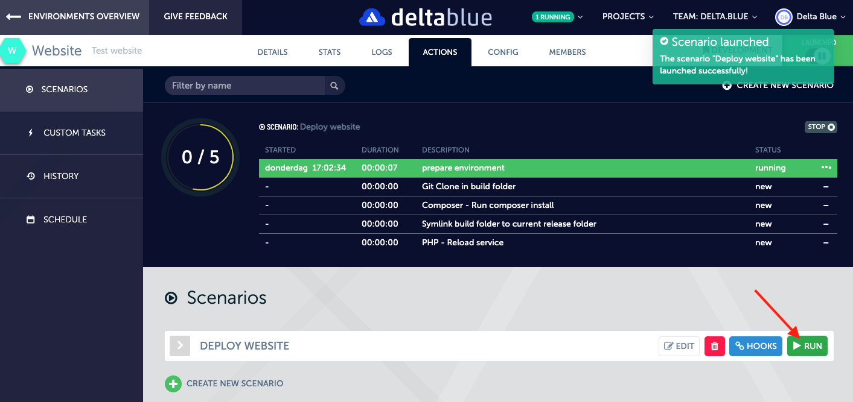
Task: Delete the Deploy Website scenario via trash icon
Action: coord(715,346)
